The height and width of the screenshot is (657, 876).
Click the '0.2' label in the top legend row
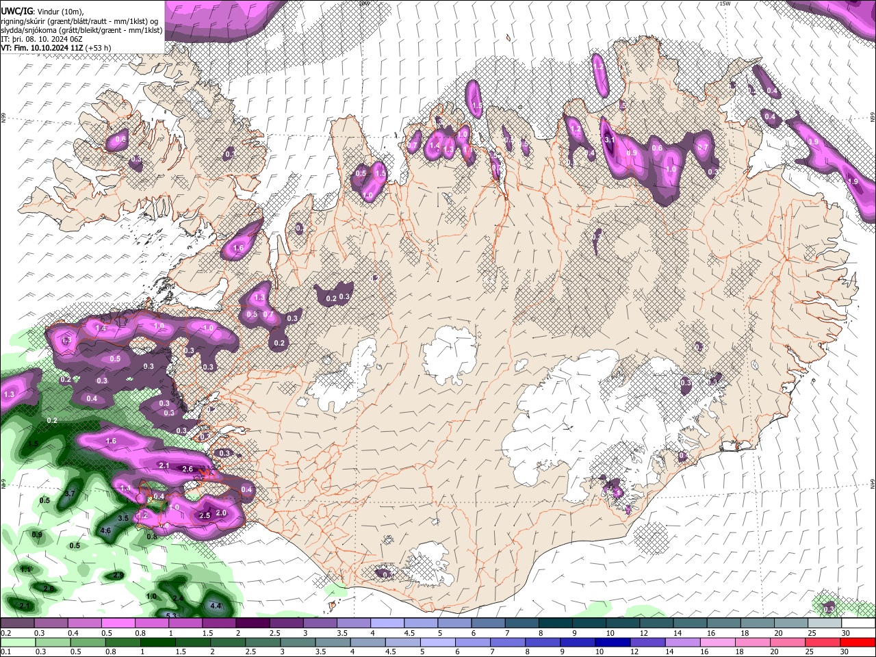6,633
